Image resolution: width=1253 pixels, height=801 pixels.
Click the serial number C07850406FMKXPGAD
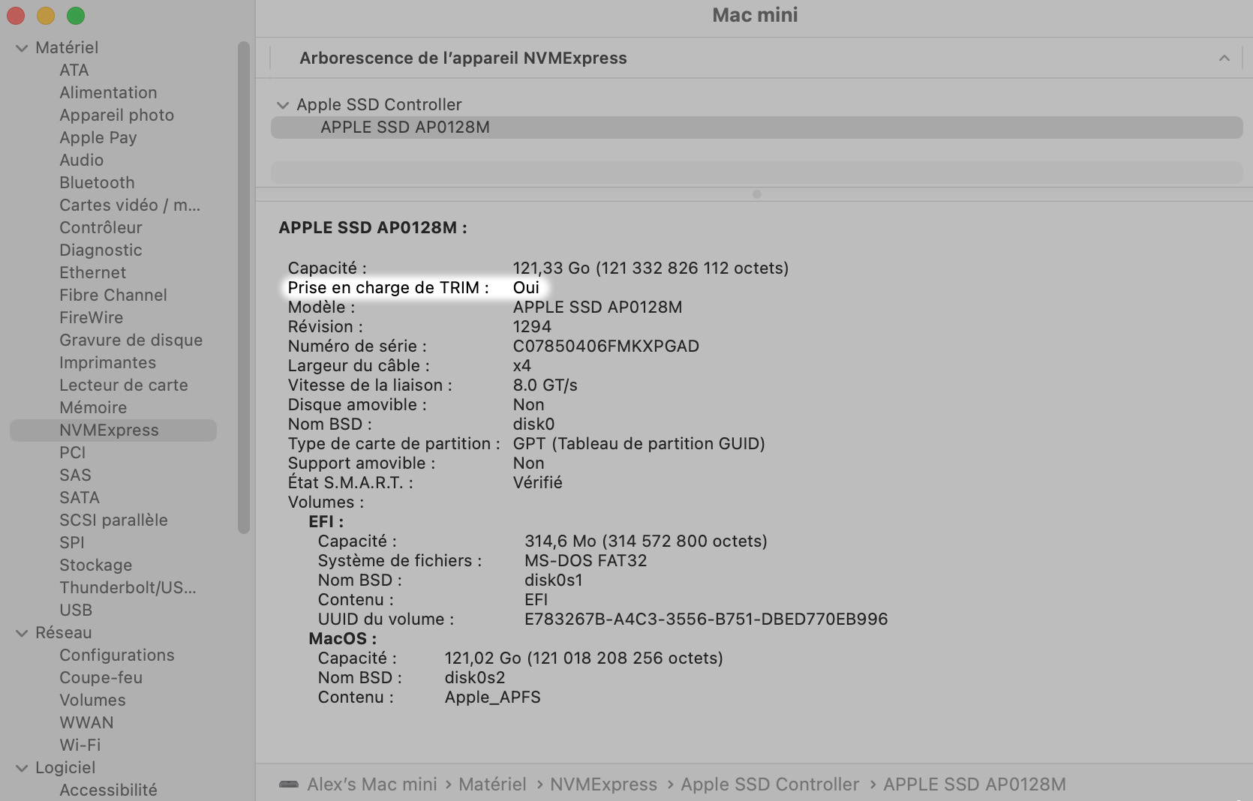[605, 346]
